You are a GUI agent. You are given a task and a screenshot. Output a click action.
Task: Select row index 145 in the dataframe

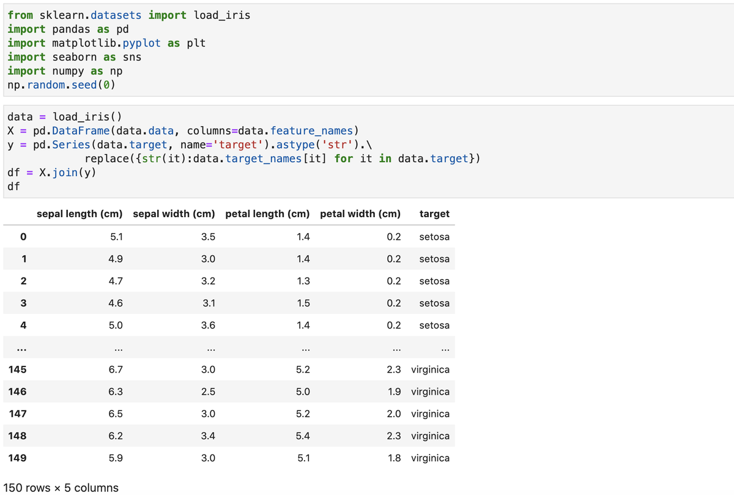tap(18, 370)
